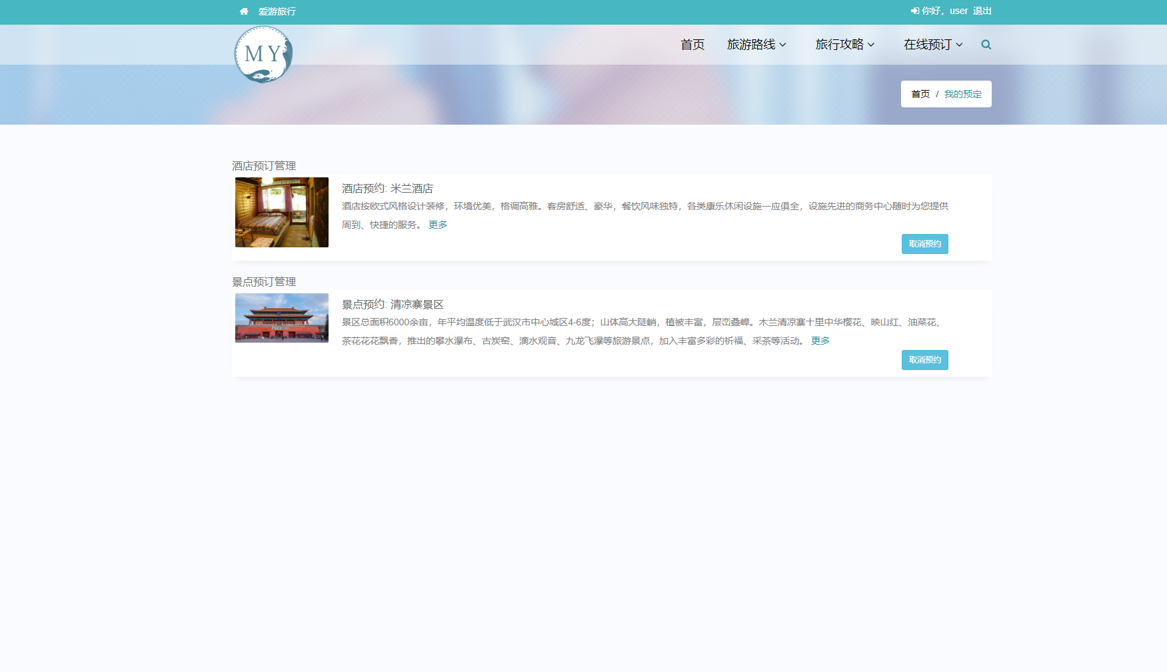Click the MY circular site logo
This screenshot has height=672, width=1167.
(263, 54)
